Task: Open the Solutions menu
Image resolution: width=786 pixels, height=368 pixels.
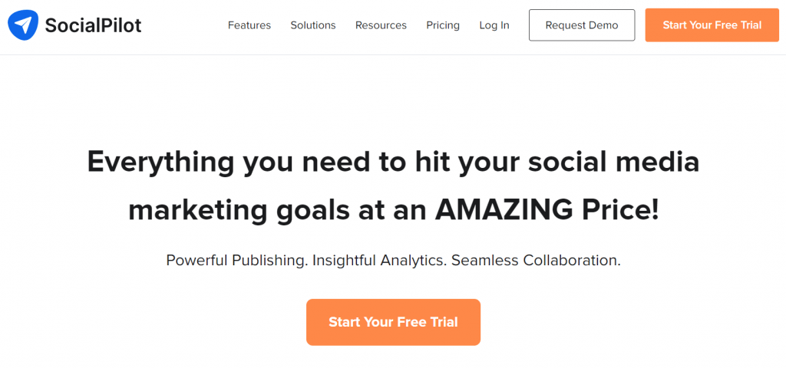Action: tap(313, 25)
